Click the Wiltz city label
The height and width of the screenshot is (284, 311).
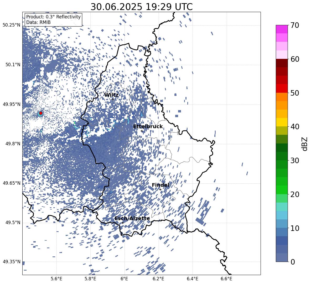point(111,95)
